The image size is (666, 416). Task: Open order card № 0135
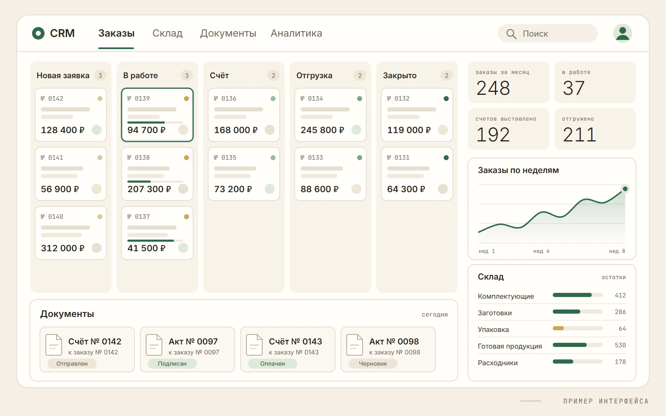pyautogui.click(x=244, y=174)
